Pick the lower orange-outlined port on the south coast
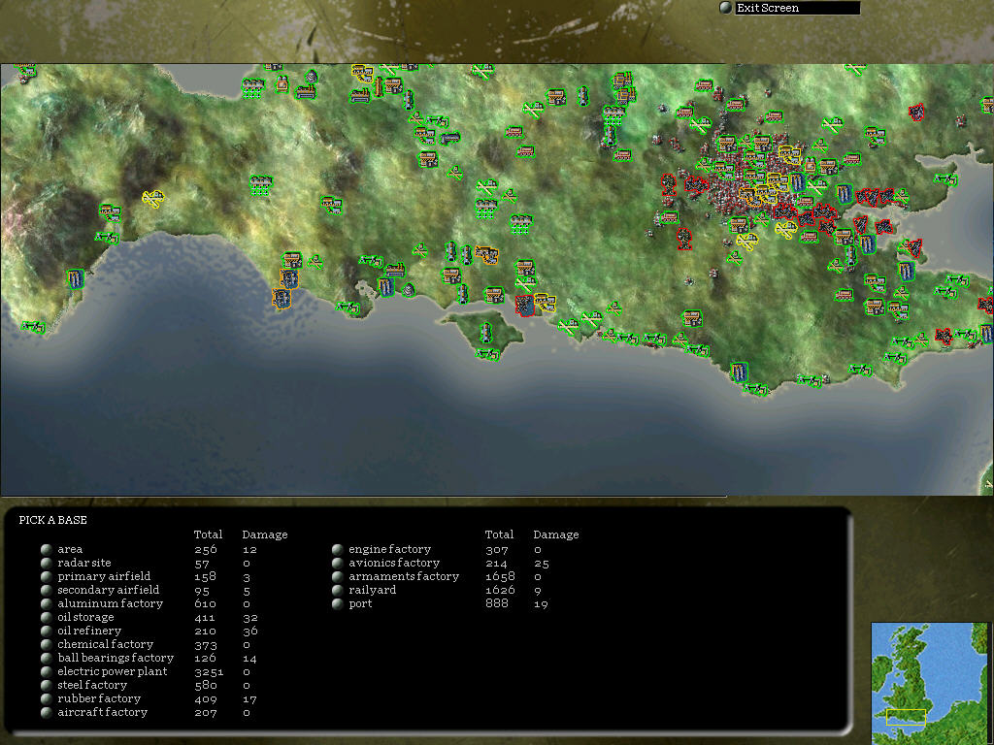994x745 pixels. [282, 298]
